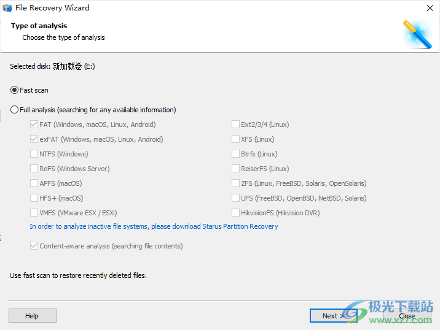Enable the NTFS (Windows) checkbox
Image resolution: width=440 pixels, height=330 pixels.
tap(34, 154)
